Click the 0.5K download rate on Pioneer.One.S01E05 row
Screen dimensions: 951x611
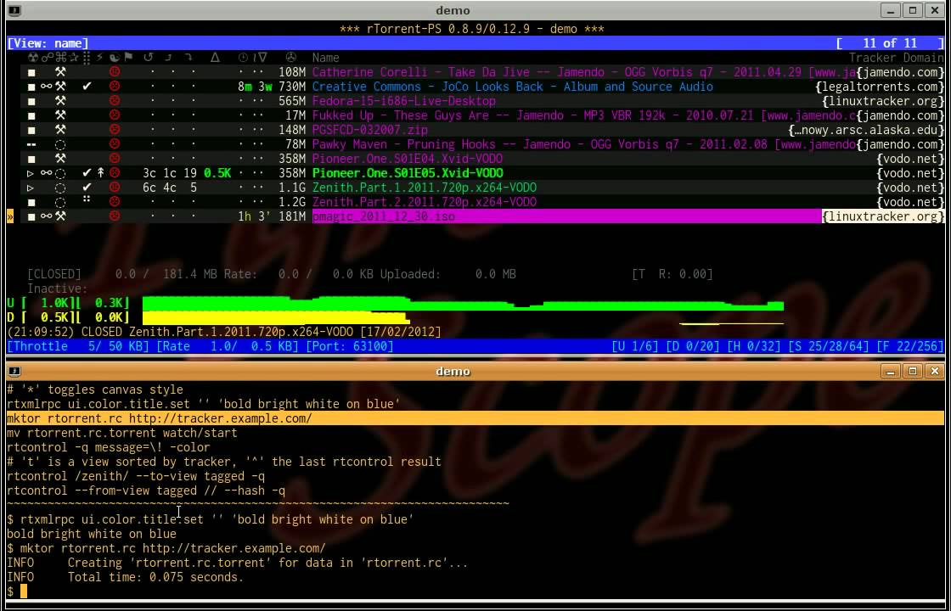(x=217, y=173)
